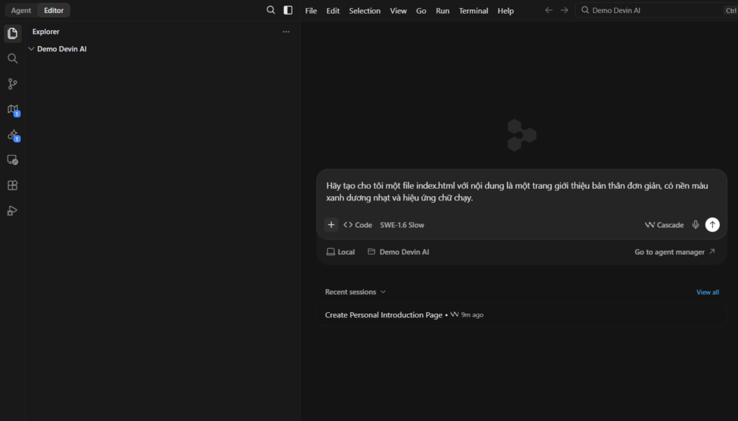
Task: Open the File menu
Action: coord(311,10)
